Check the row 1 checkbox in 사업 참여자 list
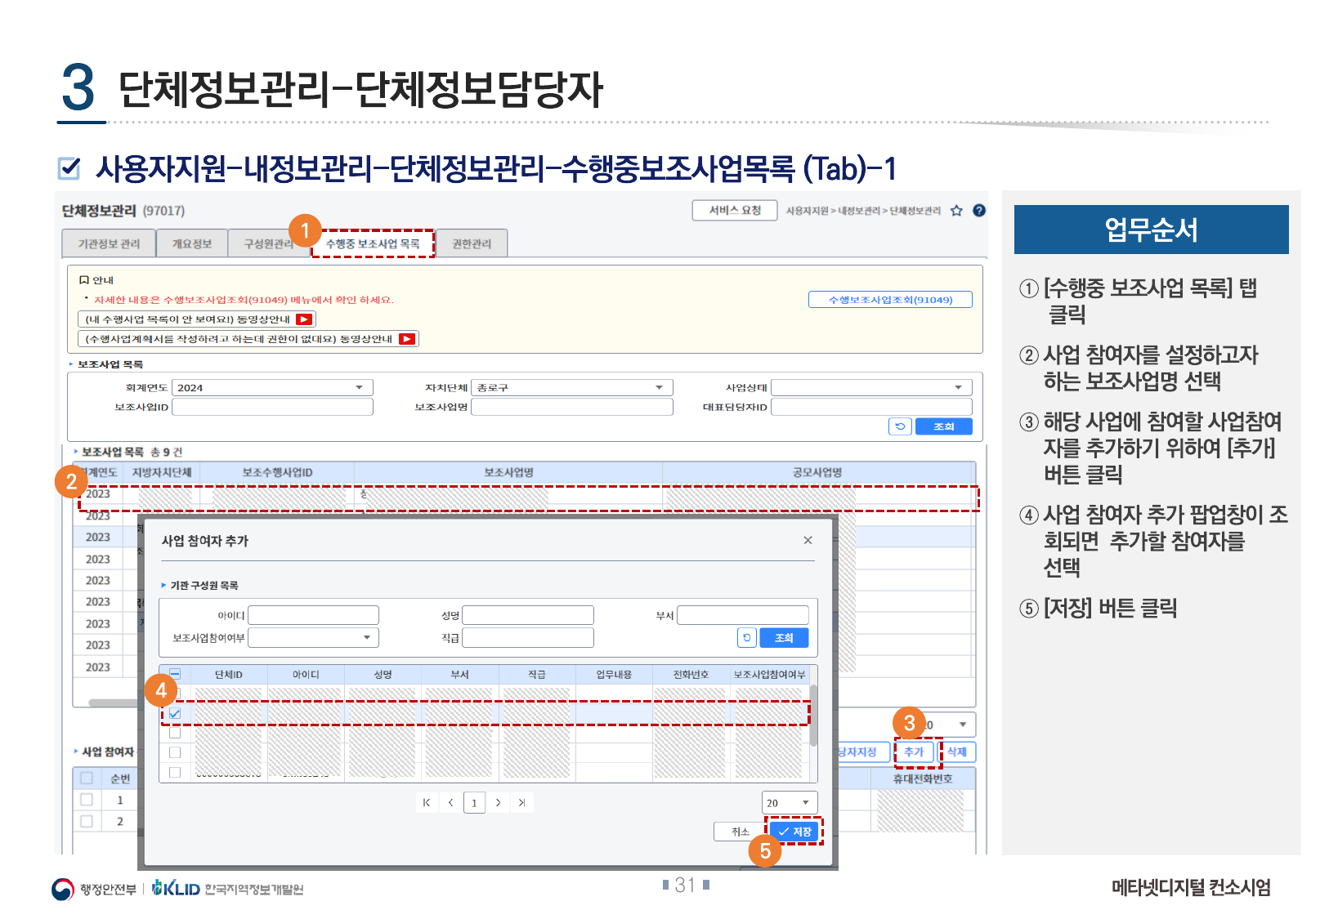The width and height of the screenshot is (1329, 919). (x=87, y=801)
